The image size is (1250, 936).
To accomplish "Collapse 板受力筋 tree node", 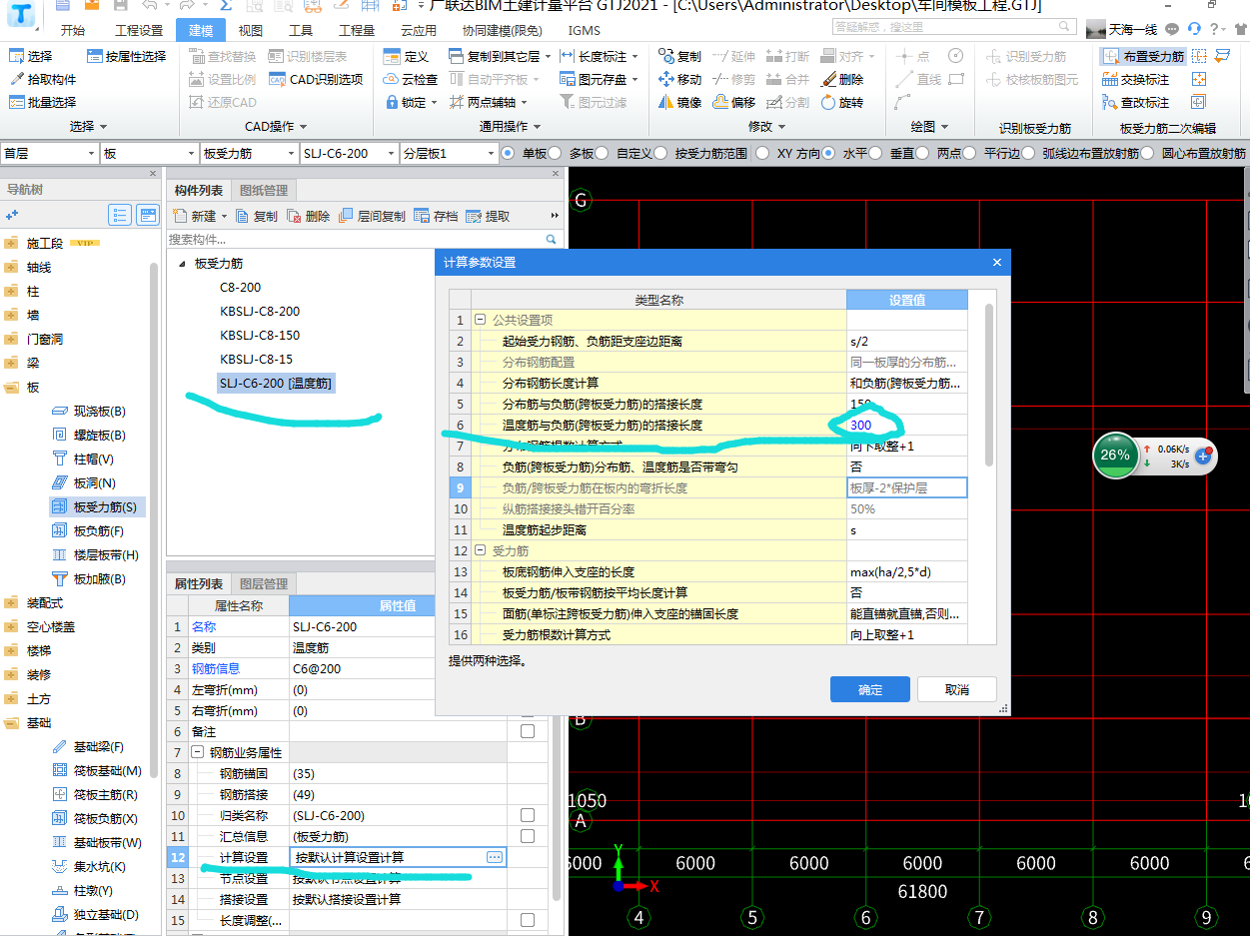I will pyautogui.click(x=182, y=264).
